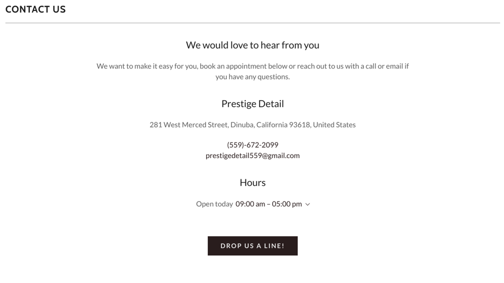The image size is (504, 283).
Task: Click "281 West Merced Street" in the address
Action: [x=189, y=125]
